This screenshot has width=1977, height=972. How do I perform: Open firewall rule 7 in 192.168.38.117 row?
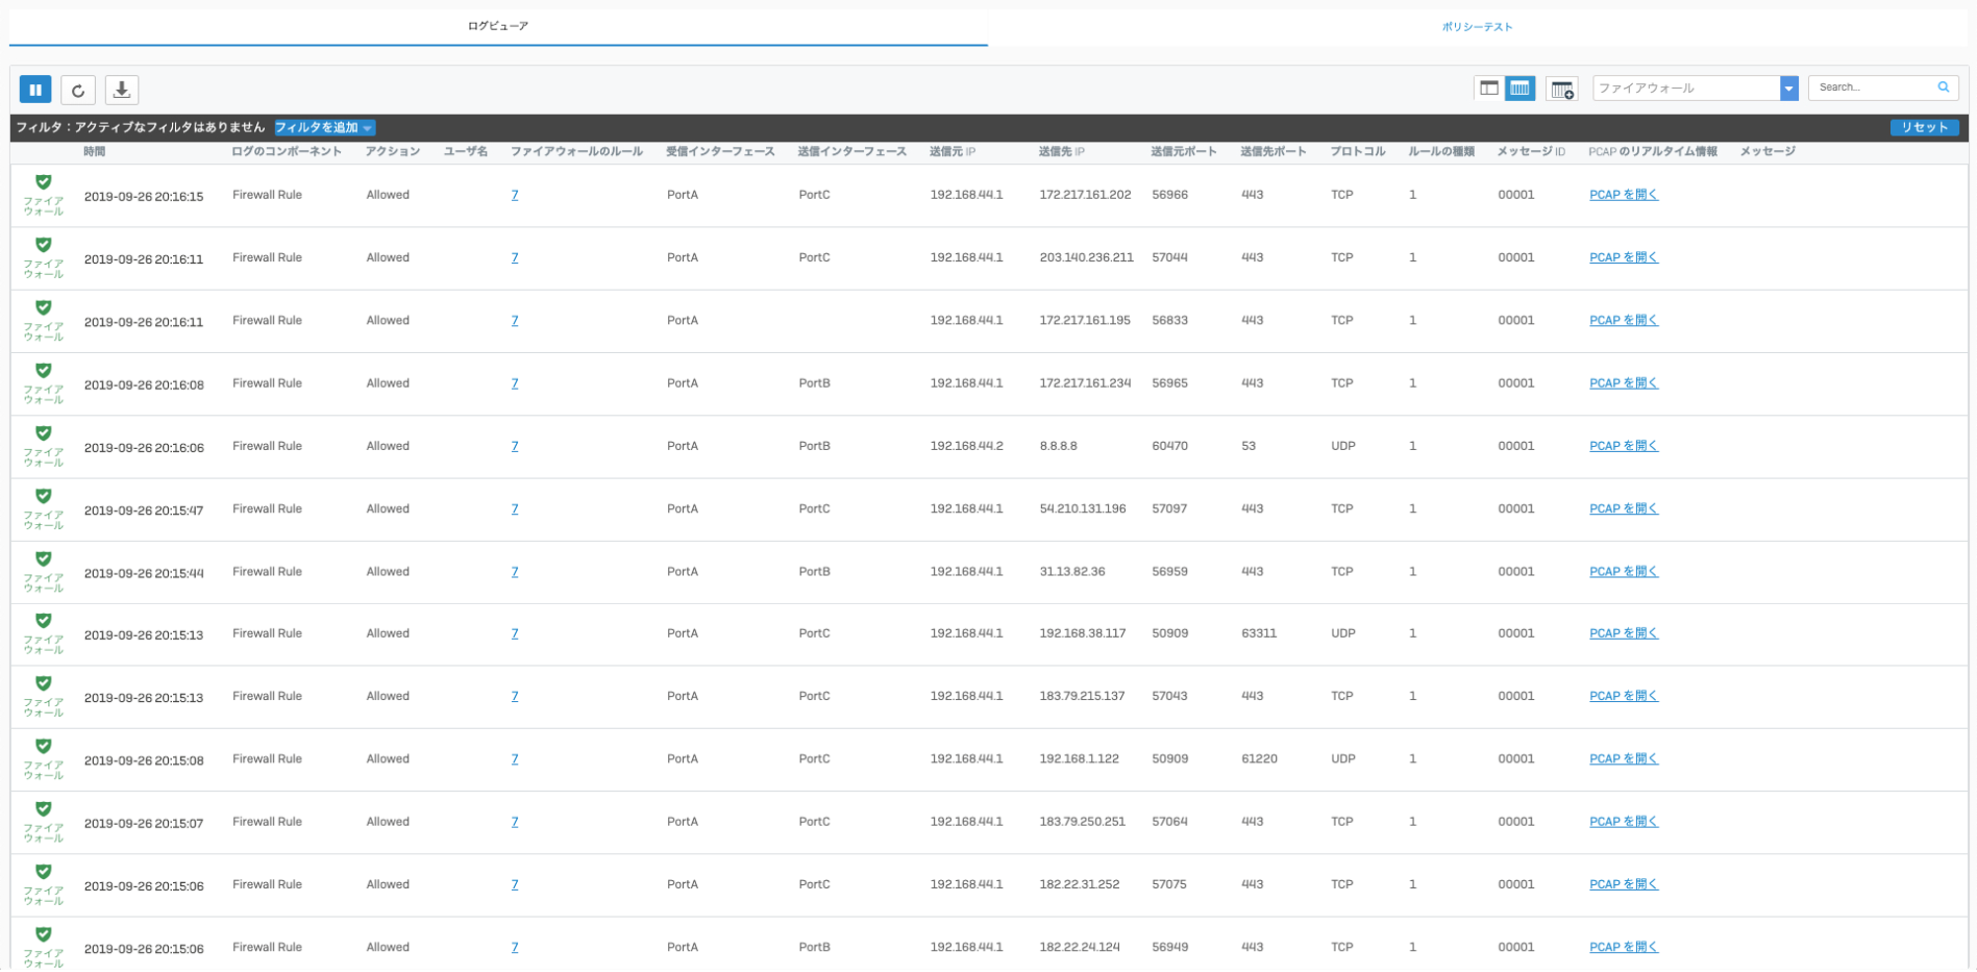[515, 634]
